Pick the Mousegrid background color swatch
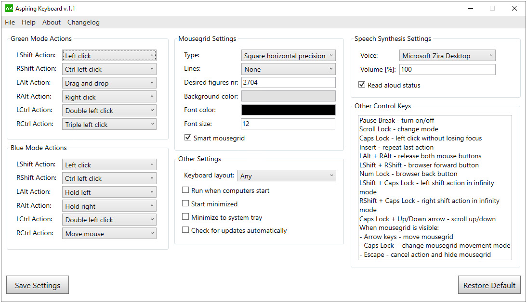This screenshot has height=303, width=527. click(289, 96)
